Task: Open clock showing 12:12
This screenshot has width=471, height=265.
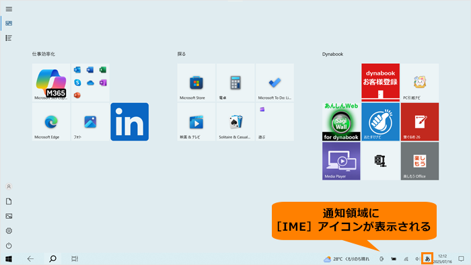Action: pos(443,259)
